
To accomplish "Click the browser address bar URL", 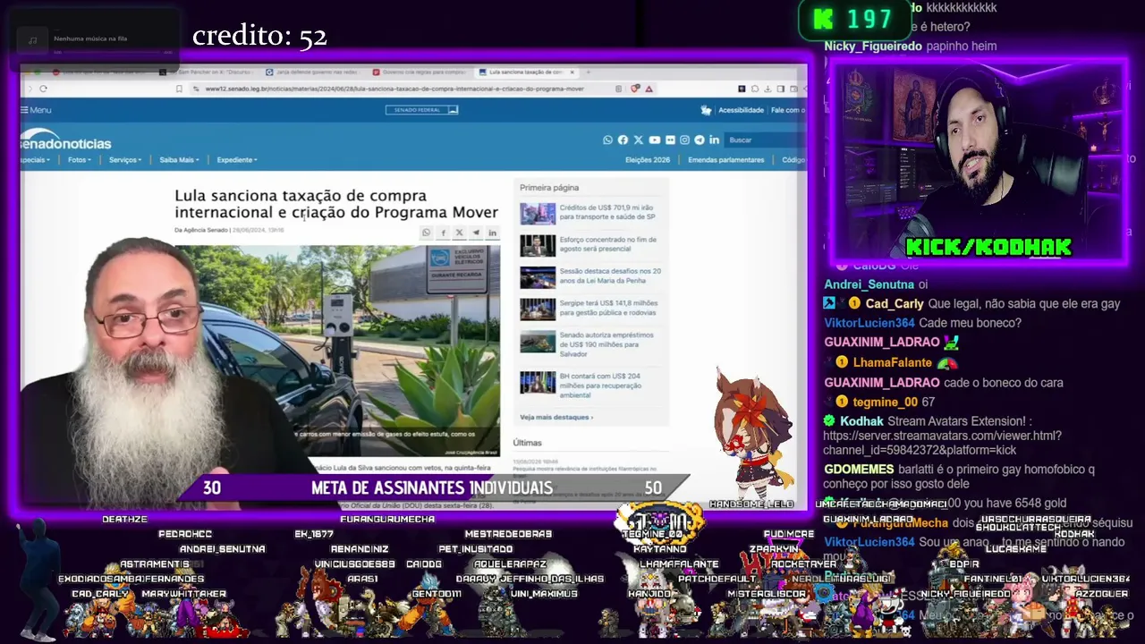I will click(x=394, y=89).
